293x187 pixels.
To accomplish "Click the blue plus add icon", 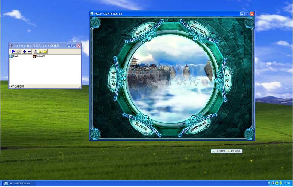I will (x=25, y=51).
